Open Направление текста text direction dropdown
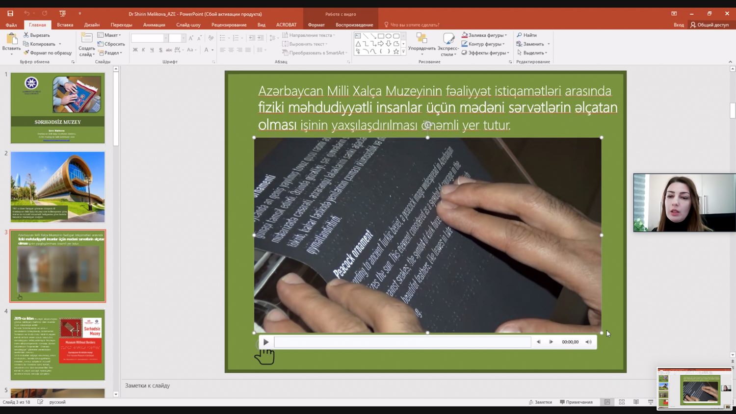This screenshot has width=736, height=414. (309, 35)
